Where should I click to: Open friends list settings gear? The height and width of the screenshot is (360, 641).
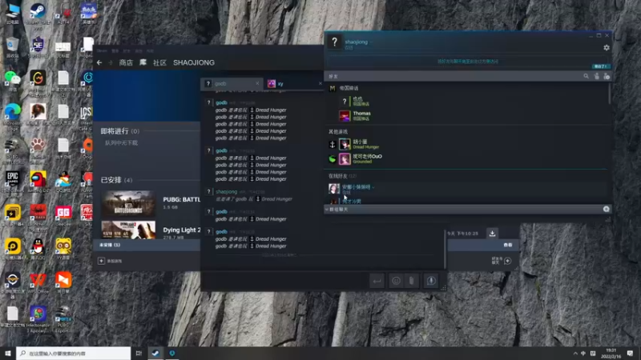(607, 48)
